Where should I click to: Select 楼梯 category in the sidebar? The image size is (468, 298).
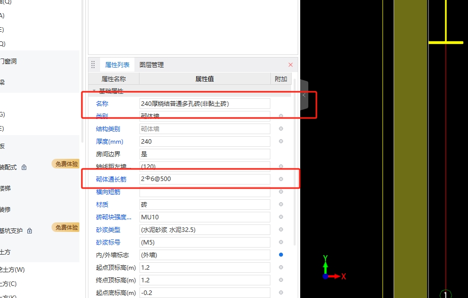click(x=6, y=189)
